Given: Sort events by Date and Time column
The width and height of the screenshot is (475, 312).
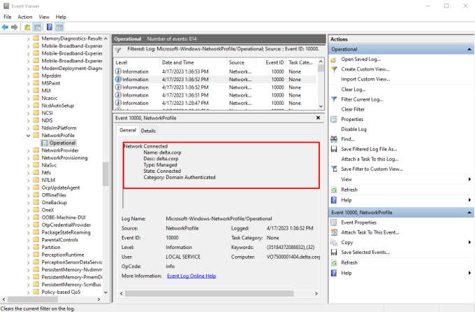Looking at the screenshot, I should [x=177, y=62].
